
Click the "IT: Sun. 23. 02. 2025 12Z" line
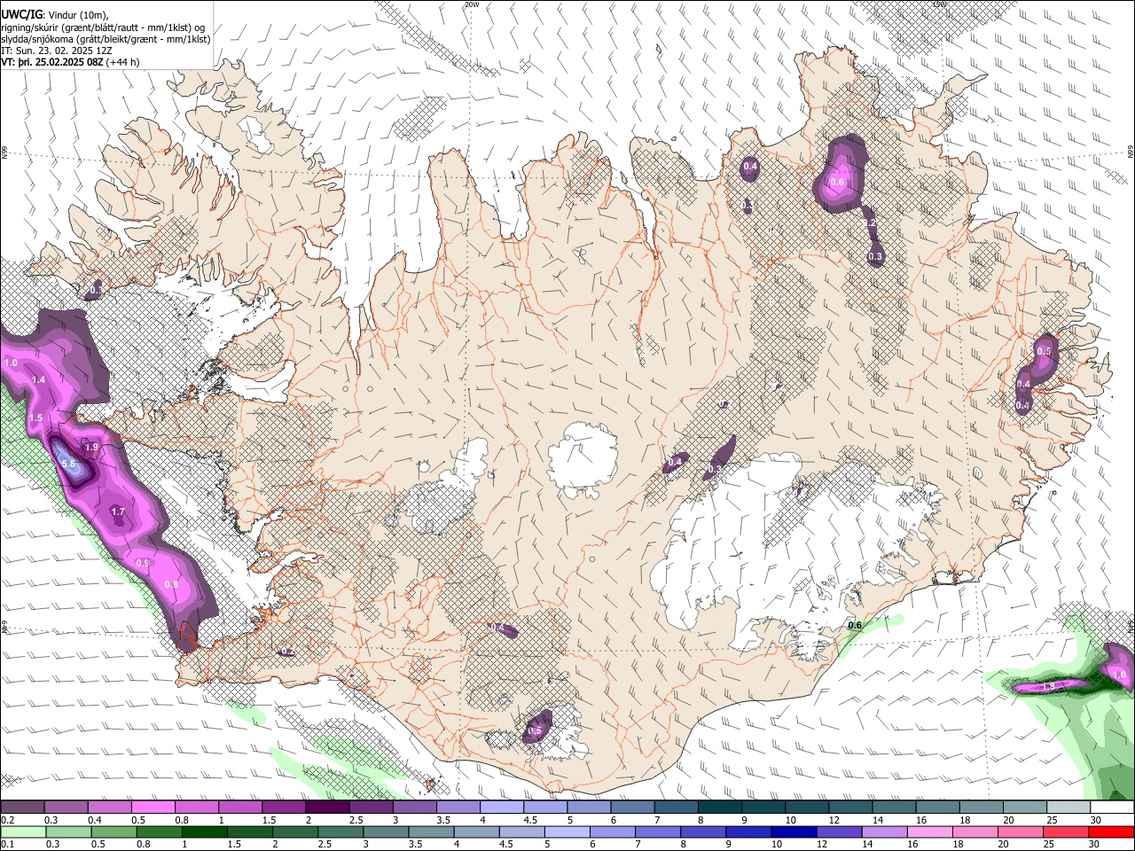pyautogui.click(x=57, y=51)
